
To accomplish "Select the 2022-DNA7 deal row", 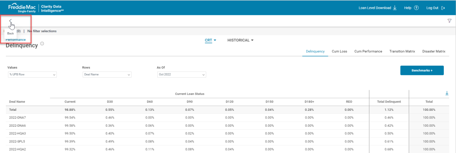I will click(x=228, y=117).
